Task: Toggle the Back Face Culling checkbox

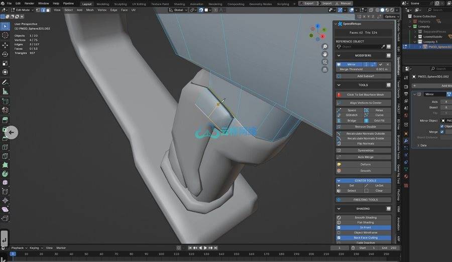Action: click(339, 237)
